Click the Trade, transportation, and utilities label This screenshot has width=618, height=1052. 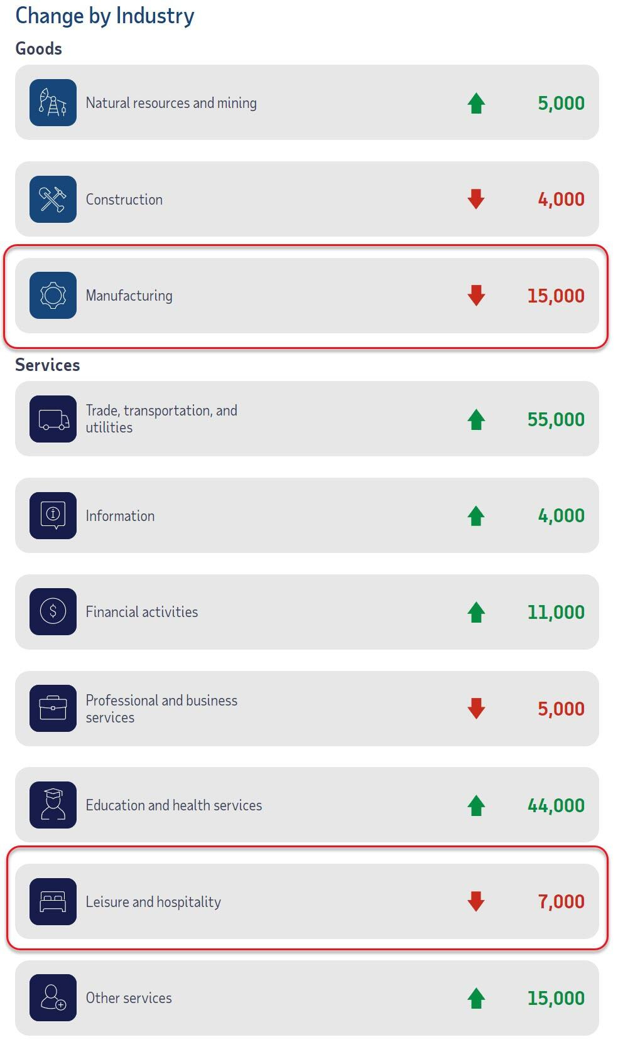pyautogui.click(x=161, y=419)
